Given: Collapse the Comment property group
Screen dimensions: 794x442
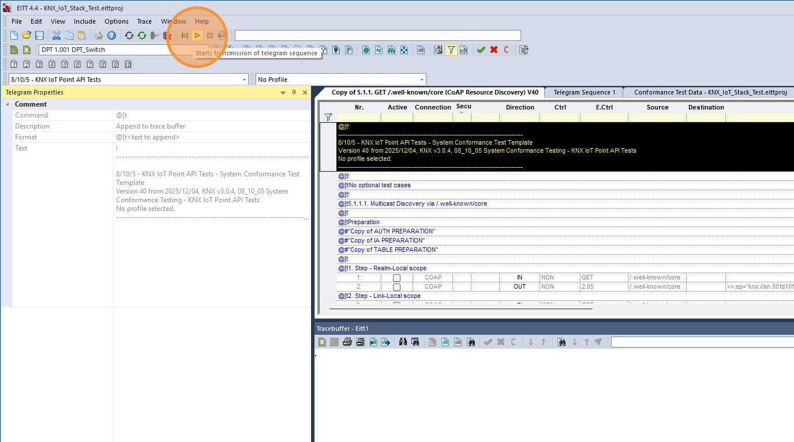Looking at the screenshot, I should (7, 104).
